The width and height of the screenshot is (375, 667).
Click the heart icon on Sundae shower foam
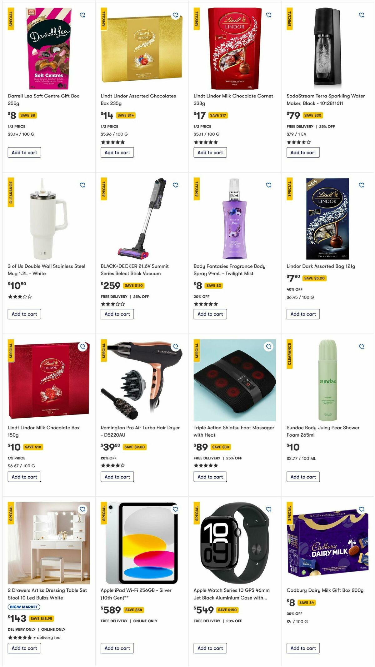[x=362, y=347]
